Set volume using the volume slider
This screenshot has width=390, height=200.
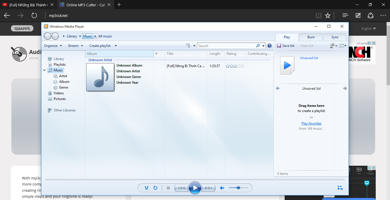[238, 188]
